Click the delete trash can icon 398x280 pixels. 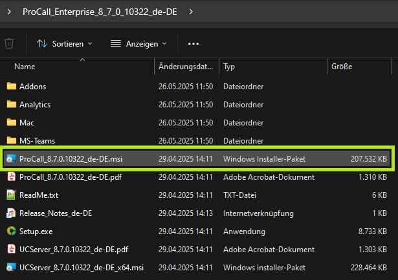(9, 43)
